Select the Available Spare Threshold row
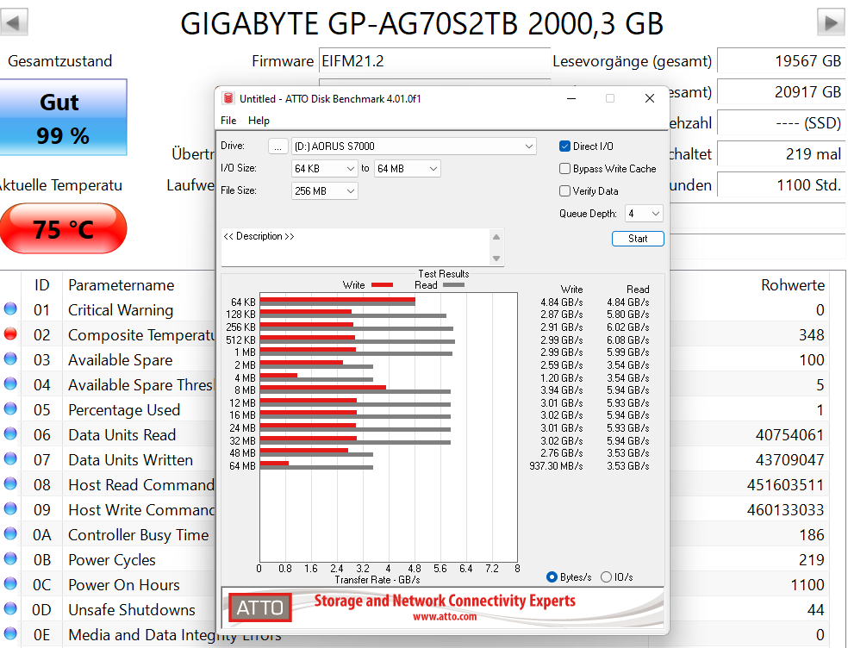Screen dimensions: 848x648 tap(140, 384)
